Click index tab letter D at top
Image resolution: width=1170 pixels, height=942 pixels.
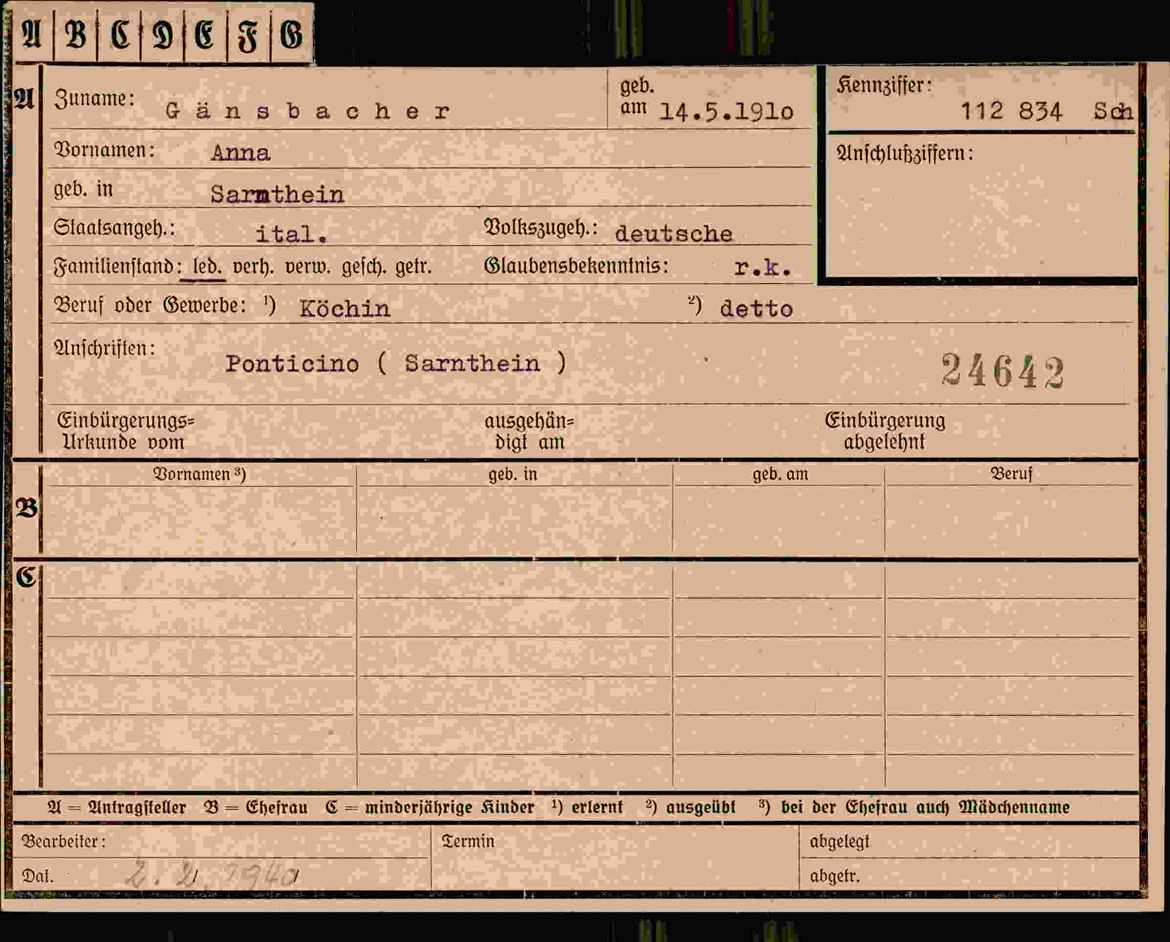[x=163, y=35]
